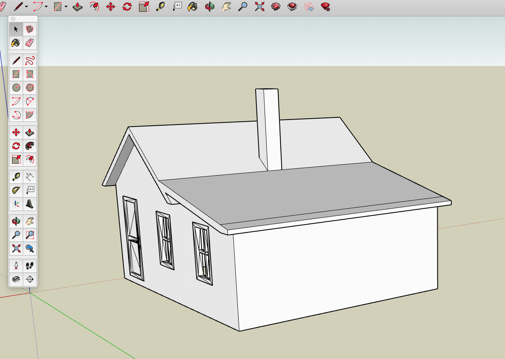The height and width of the screenshot is (359, 505).
Task: Select the Freehand squiggle tool
Action: 30,61
